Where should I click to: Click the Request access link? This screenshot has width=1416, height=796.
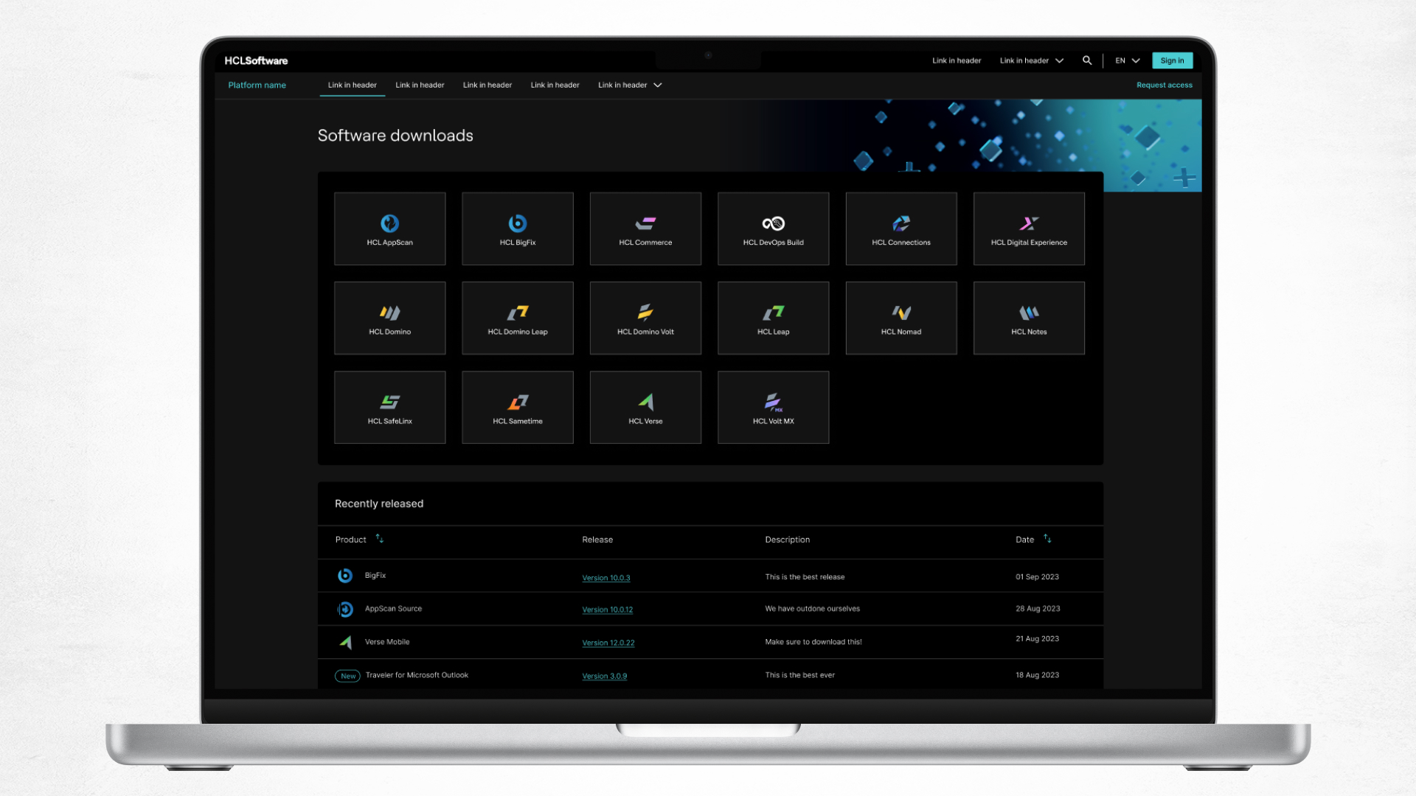(x=1165, y=85)
